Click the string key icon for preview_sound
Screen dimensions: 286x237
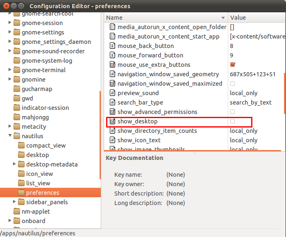point(112,93)
